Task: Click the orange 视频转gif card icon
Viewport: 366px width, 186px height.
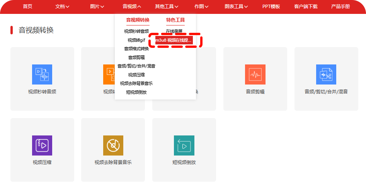Action: tap(109, 74)
